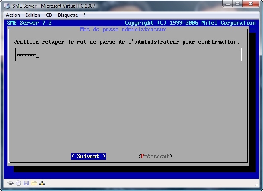Open the Action menu
263x191 pixels.
point(13,15)
